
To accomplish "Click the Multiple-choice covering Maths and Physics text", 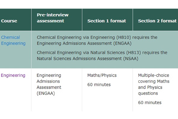I will pyautogui.click(x=154, y=84).
